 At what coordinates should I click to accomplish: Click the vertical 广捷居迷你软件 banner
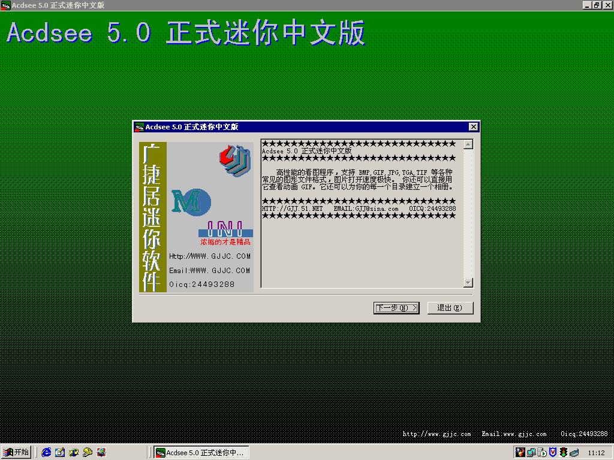pyautogui.click(x=153, y=217)
